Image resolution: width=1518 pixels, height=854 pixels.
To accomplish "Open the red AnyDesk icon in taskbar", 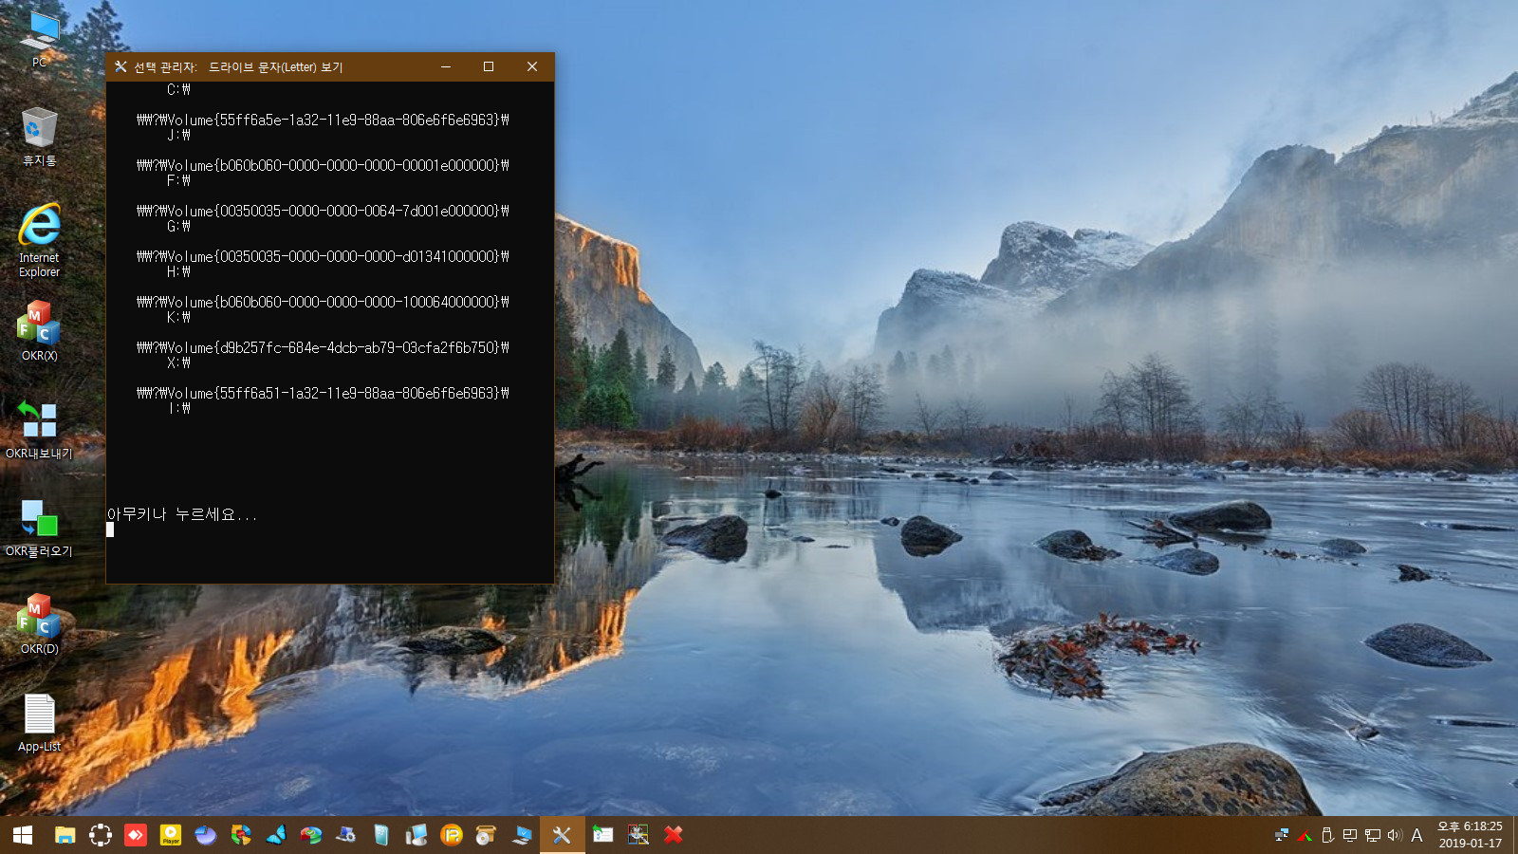I will (136, 835).
